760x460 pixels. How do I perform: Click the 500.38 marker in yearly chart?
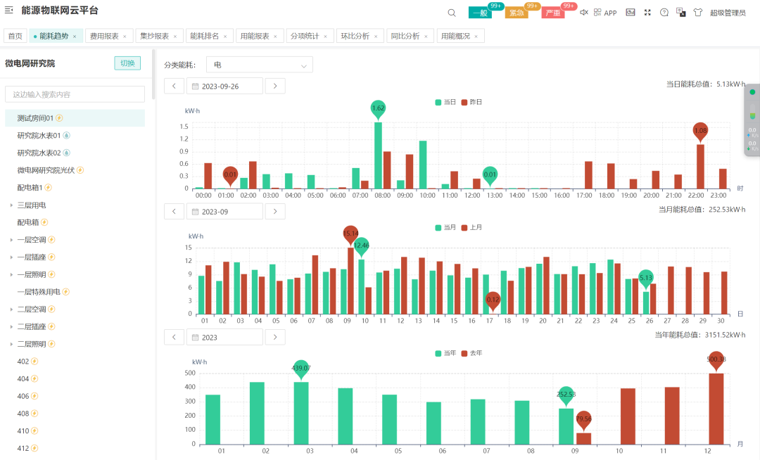click(x=716, y=360)
